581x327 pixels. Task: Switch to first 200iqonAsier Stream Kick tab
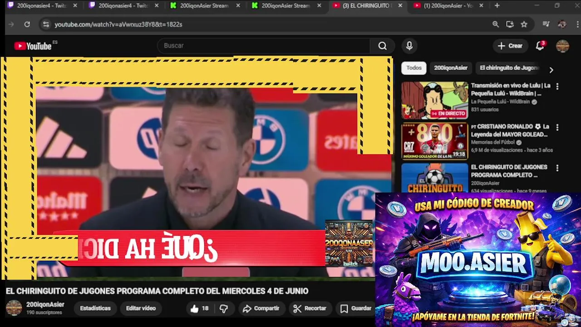point(204,5)
